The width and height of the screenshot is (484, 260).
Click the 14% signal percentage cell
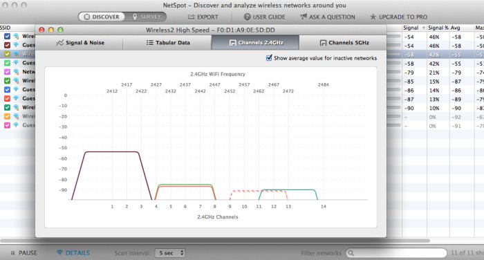(x=434, y=91)
